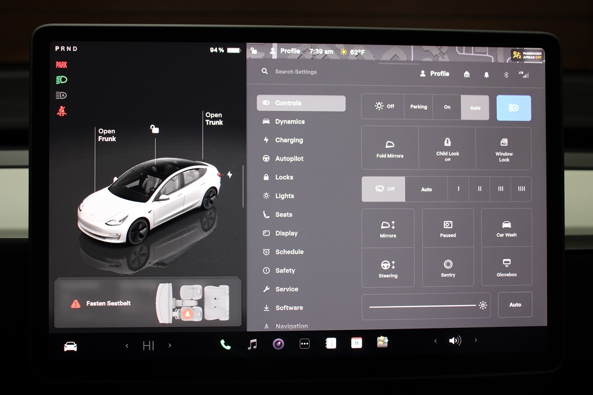The image size is (593, 395).
Task: Tap the car icon in bottom bar
Action: click(x=71, y=346)
